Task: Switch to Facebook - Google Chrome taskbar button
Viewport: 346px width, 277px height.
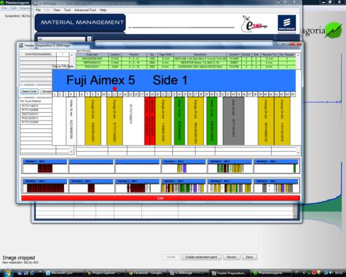Action: [x=147, y=273]
